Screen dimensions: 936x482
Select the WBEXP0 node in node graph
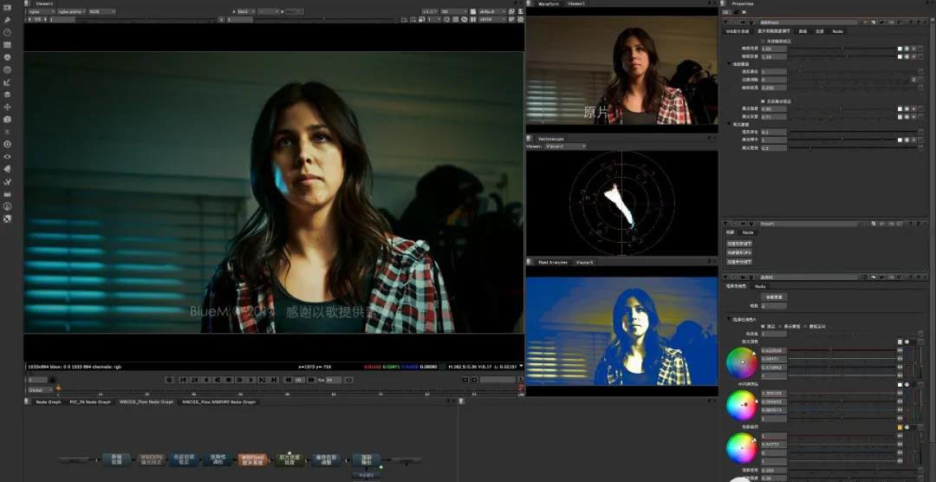coord(149,459)
